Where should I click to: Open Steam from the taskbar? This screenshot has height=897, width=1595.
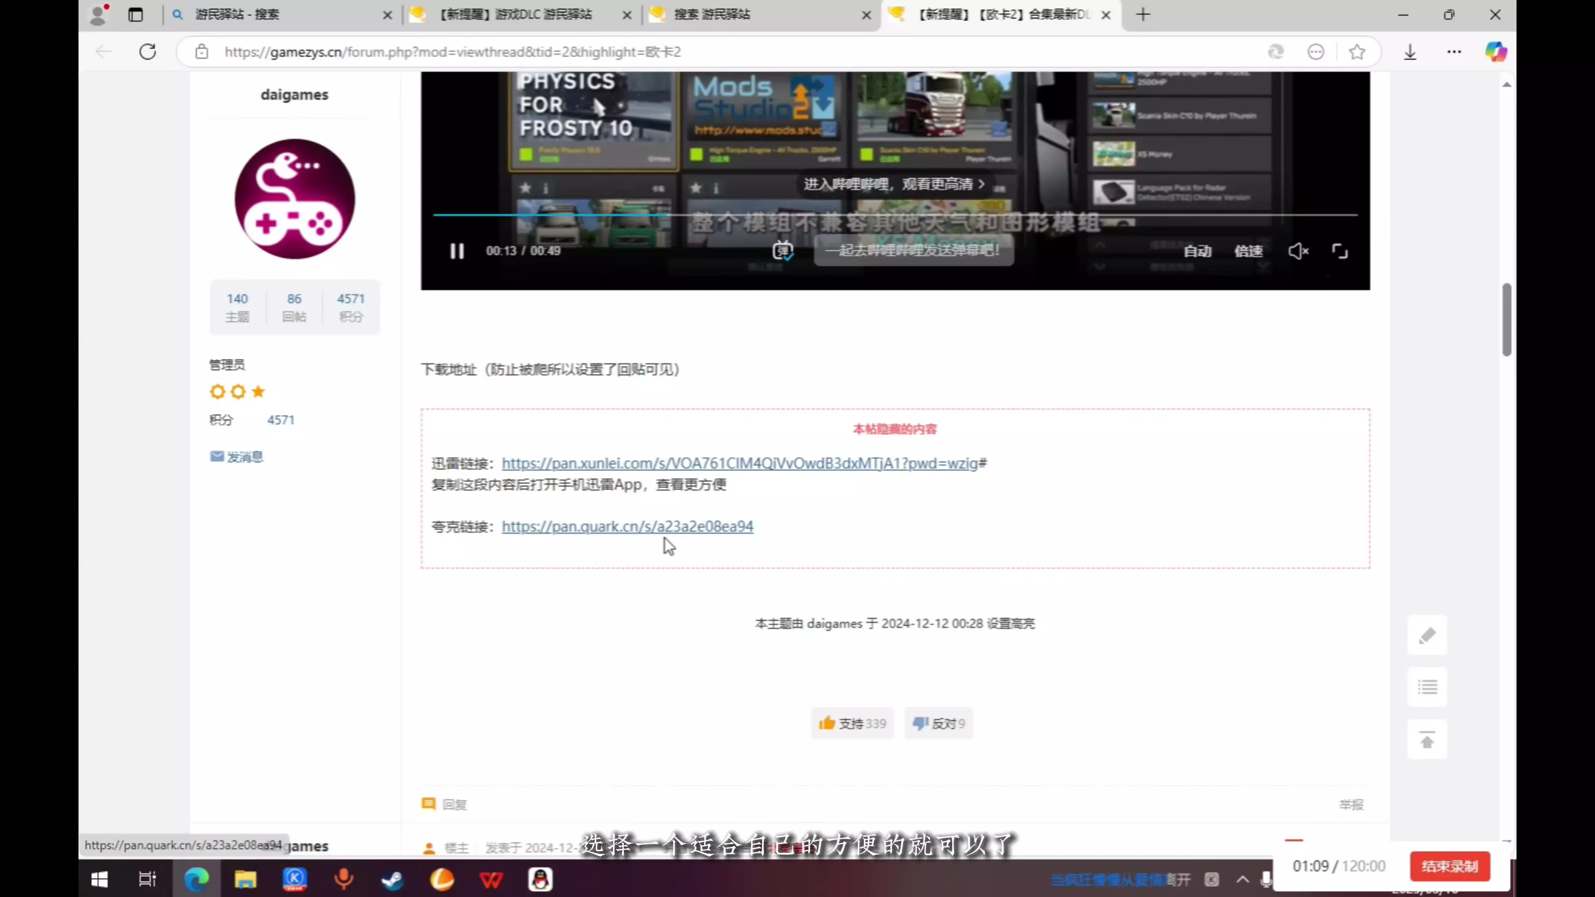(392, 879)
